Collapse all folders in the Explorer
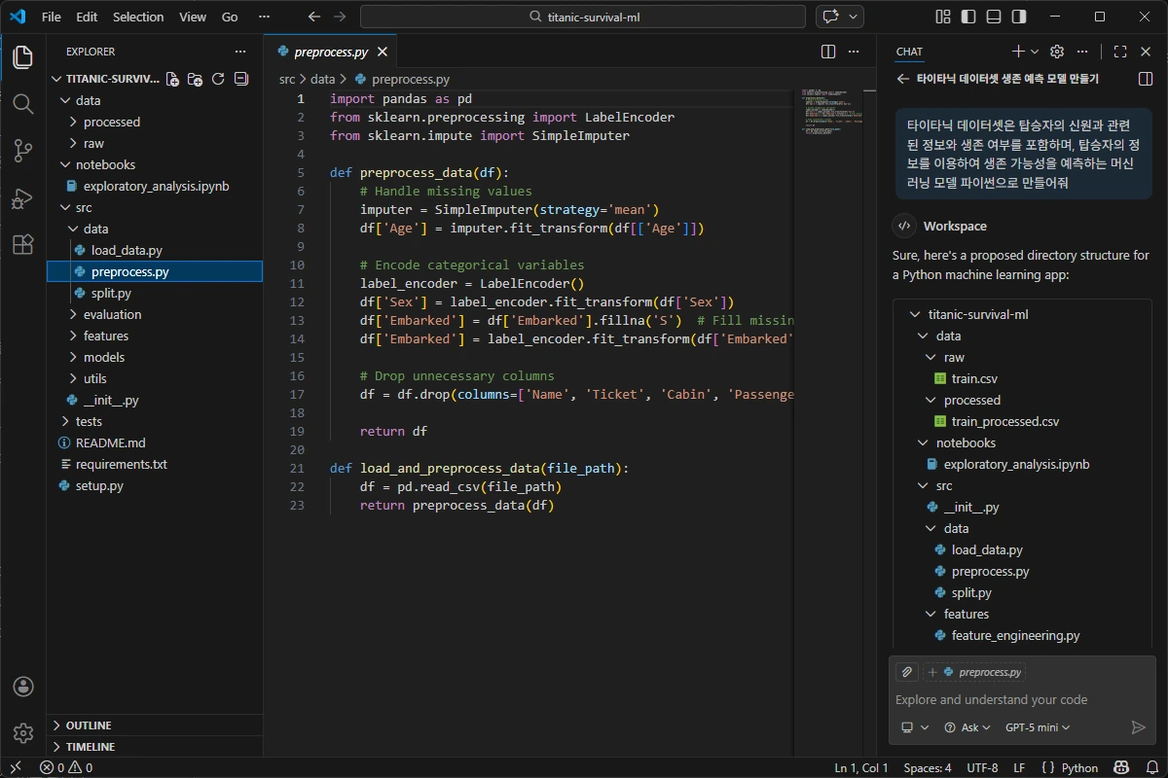The width and height of the screenshot is (1168, 778). click(x=240, y=79)
